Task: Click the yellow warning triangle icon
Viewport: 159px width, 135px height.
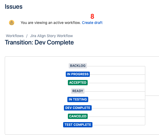Action: [x=12, y=23]
